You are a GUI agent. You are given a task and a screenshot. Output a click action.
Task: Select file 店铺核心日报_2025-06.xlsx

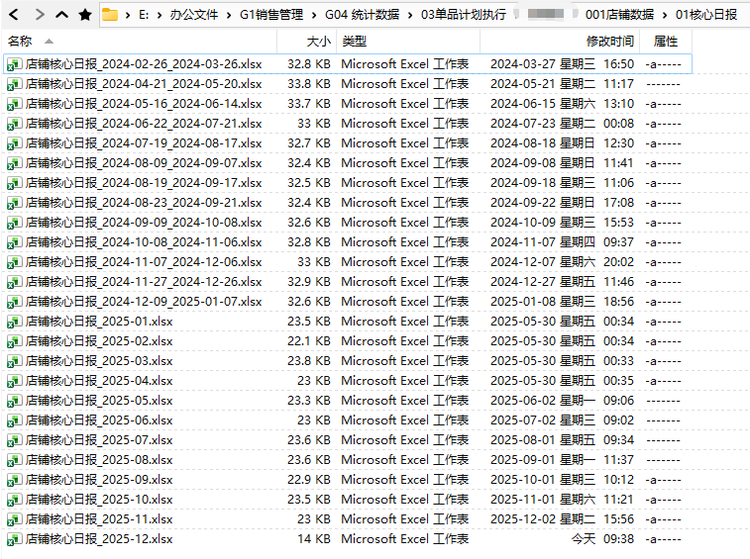pyautogui.click(x=99, y=420)
